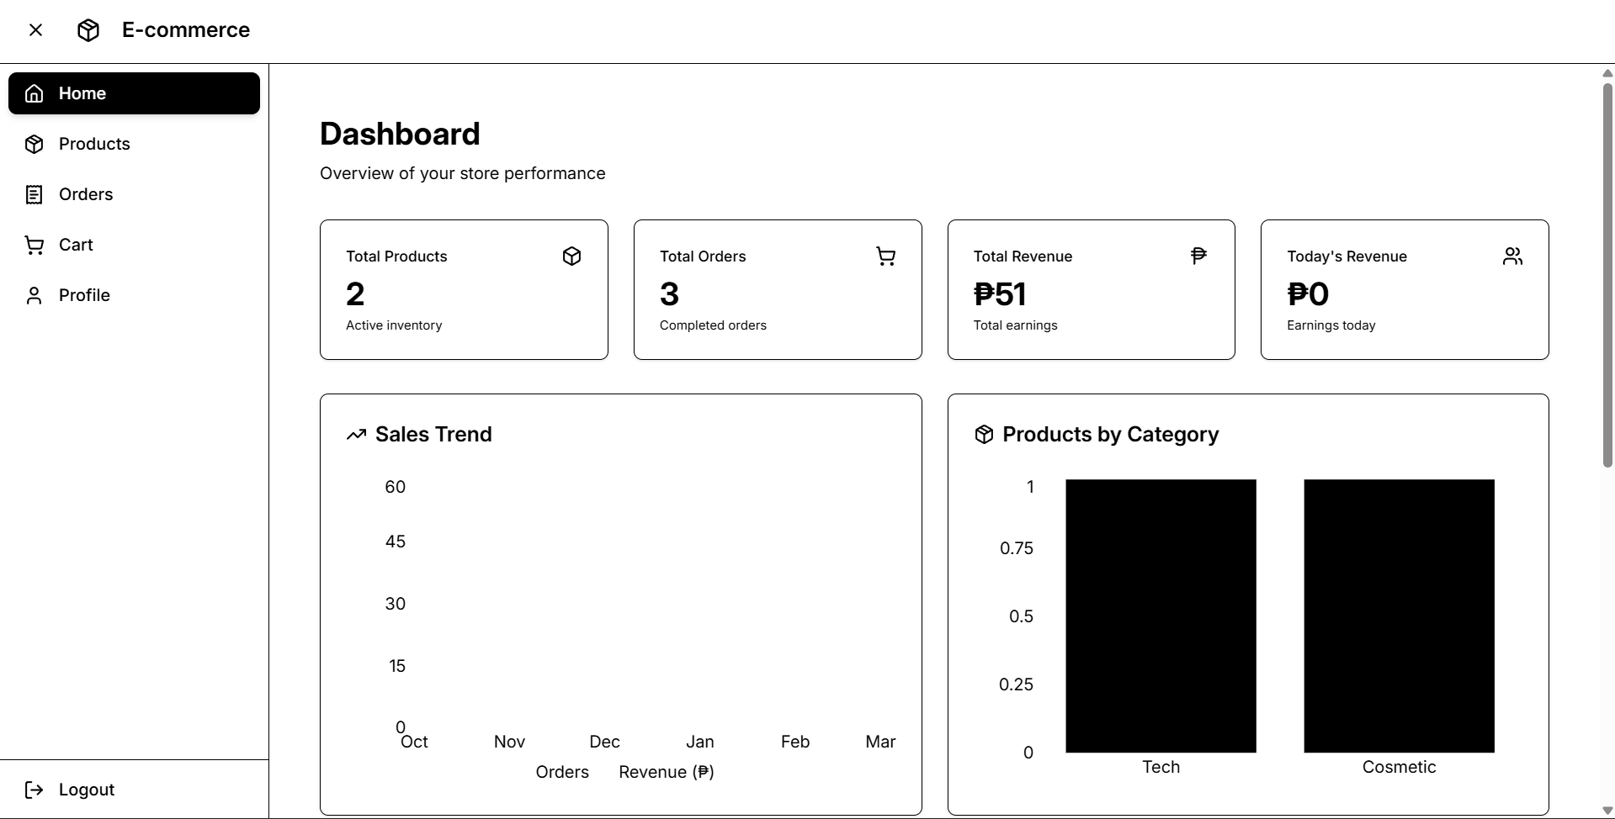Toggle the Orders legend in Sales Trend
This screenshot has width=1615, height=819.
(561, 772)
